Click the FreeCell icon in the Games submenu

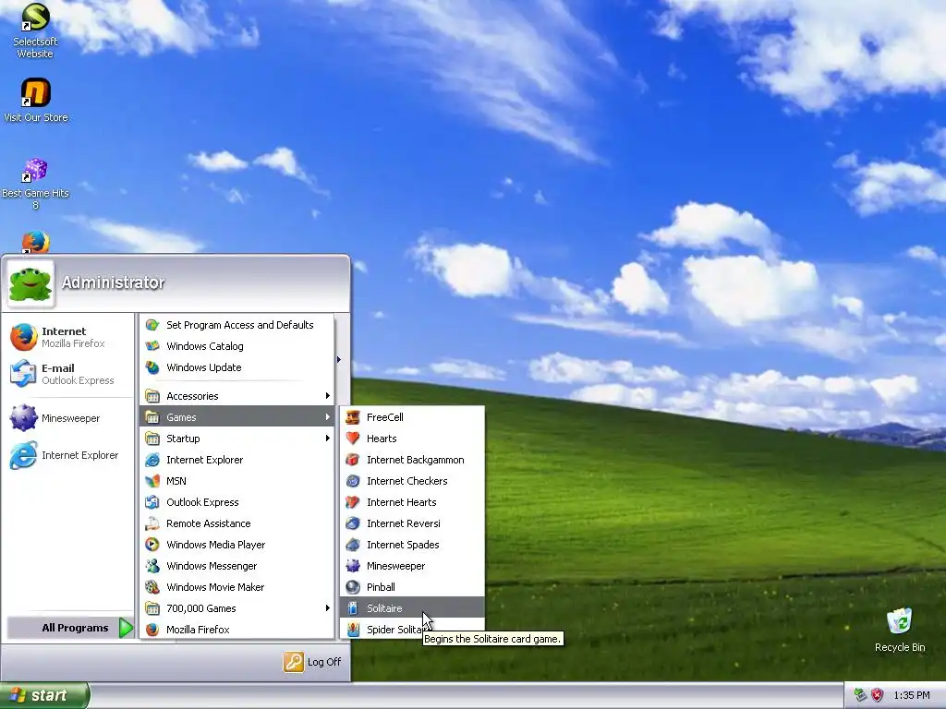(x=353, y=417)
